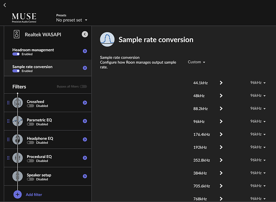This screenshot has width=276, height=202.
Task: Open Procedural EQ settings arrow
Action: coord(85,158)
